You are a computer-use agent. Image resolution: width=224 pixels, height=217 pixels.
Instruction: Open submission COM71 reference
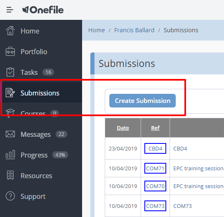(x=155, y=168)
